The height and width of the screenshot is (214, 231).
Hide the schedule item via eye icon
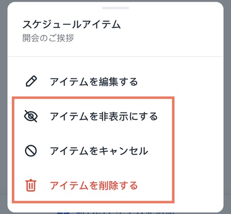(31, 116)
